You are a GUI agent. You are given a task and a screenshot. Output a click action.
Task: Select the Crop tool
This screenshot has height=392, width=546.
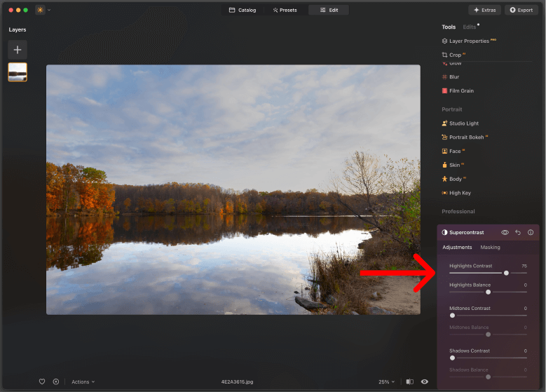coord(453,55)
